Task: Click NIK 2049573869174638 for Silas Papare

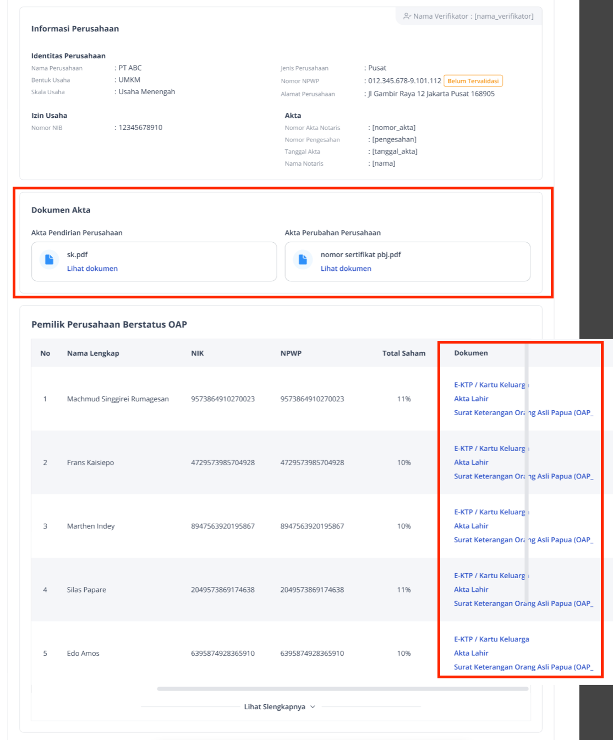Action: (x=223, y=590)
